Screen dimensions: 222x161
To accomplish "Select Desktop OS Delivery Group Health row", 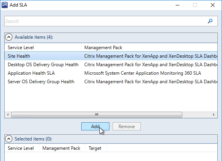I will pos(111,65).
